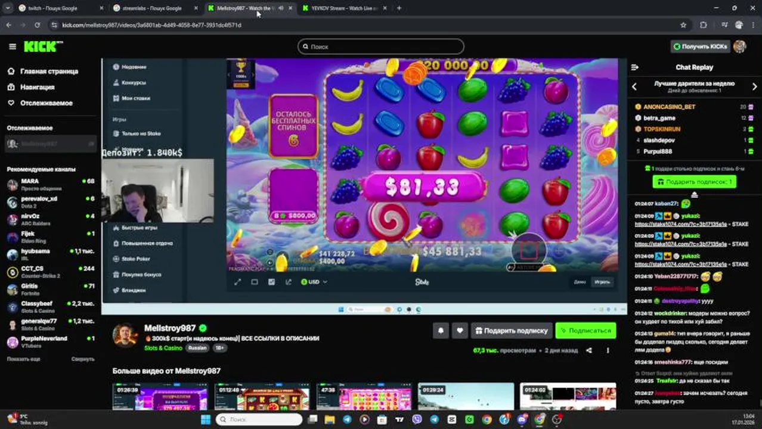762x429 pixels.
Task: Click the KICK logo
Action: [43, 46]
